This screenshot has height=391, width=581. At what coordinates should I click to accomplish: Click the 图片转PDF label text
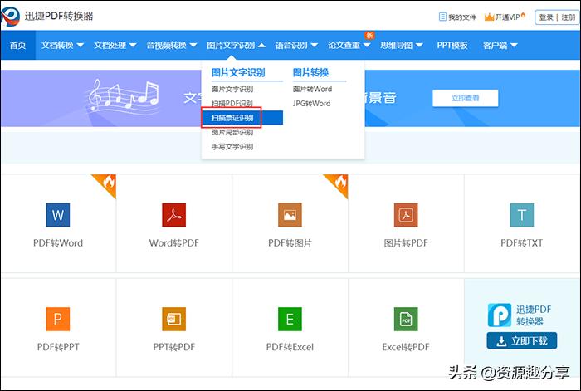pos(406,243)
